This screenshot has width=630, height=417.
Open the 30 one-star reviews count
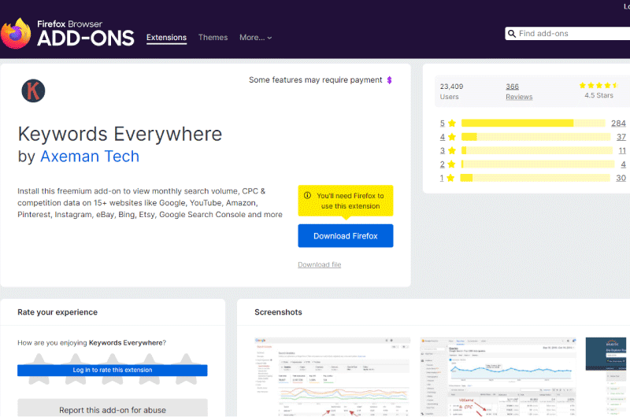[x=621, y=178]
